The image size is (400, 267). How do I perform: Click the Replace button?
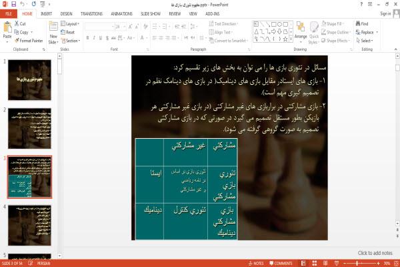tap(367, 32)
